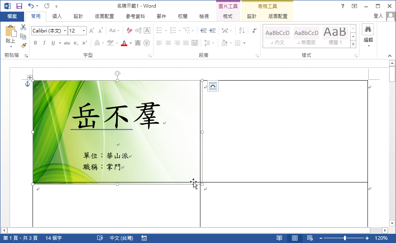Open the font size dropdown

pyautogui.click(x=84, y=30)
